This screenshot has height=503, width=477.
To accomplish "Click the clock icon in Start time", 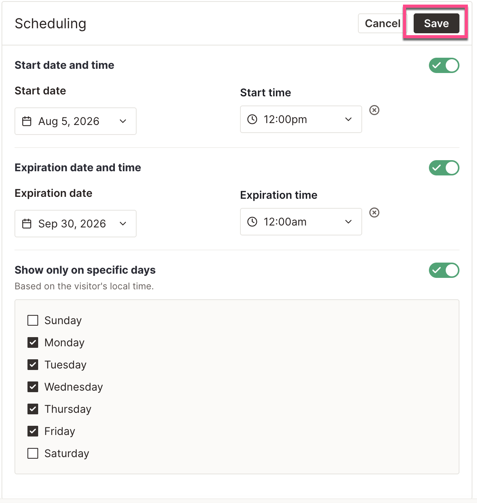I will click(252, 119).
